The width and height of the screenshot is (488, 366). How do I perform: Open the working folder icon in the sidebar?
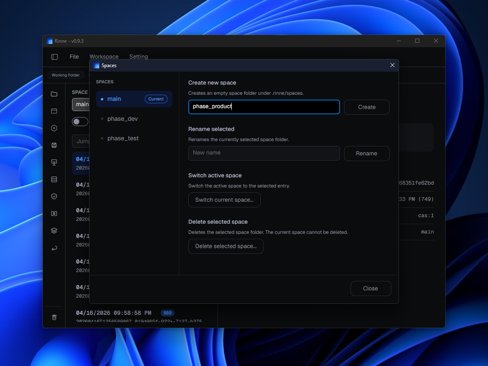coord(54,94)
